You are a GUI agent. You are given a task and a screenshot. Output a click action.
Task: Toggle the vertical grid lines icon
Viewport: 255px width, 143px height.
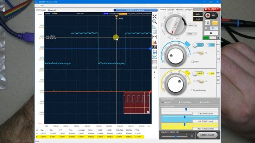[x=155, y=32]
